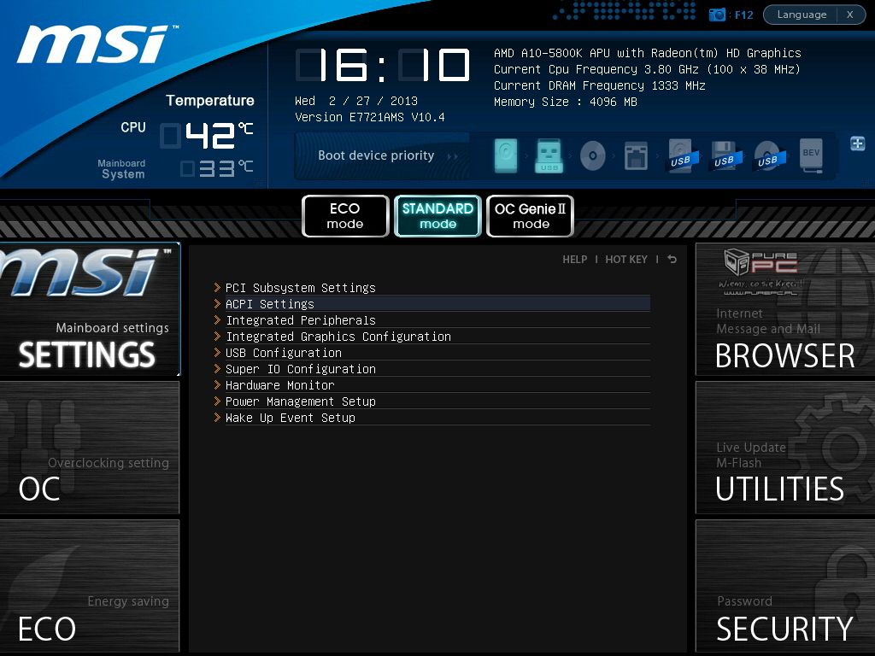Image resolution: width=875 pixels, height=656 pixels.
Task: Expand Integrated Graphics Configuration entry
Action: pyautogui.click(x=338, y=337)
